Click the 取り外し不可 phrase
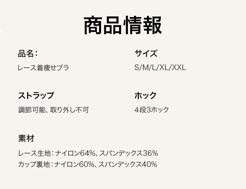The image size is (246, 189). [70, 110]
